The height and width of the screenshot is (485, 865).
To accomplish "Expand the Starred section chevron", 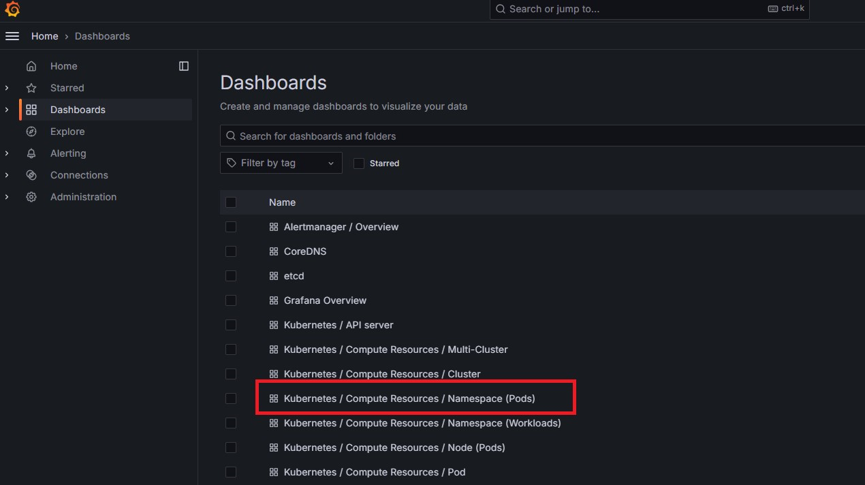I will (x=7, y=88).
